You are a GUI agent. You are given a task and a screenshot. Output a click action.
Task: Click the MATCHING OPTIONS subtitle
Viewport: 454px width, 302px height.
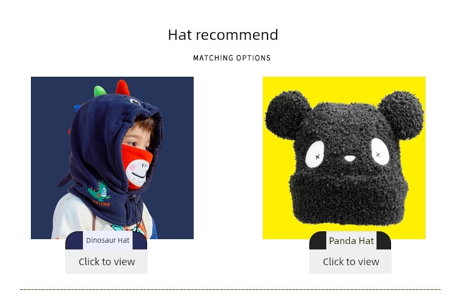pos(232,58)
